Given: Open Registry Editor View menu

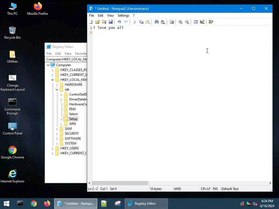Looking at the screenshot, I should tap(68, 54).
